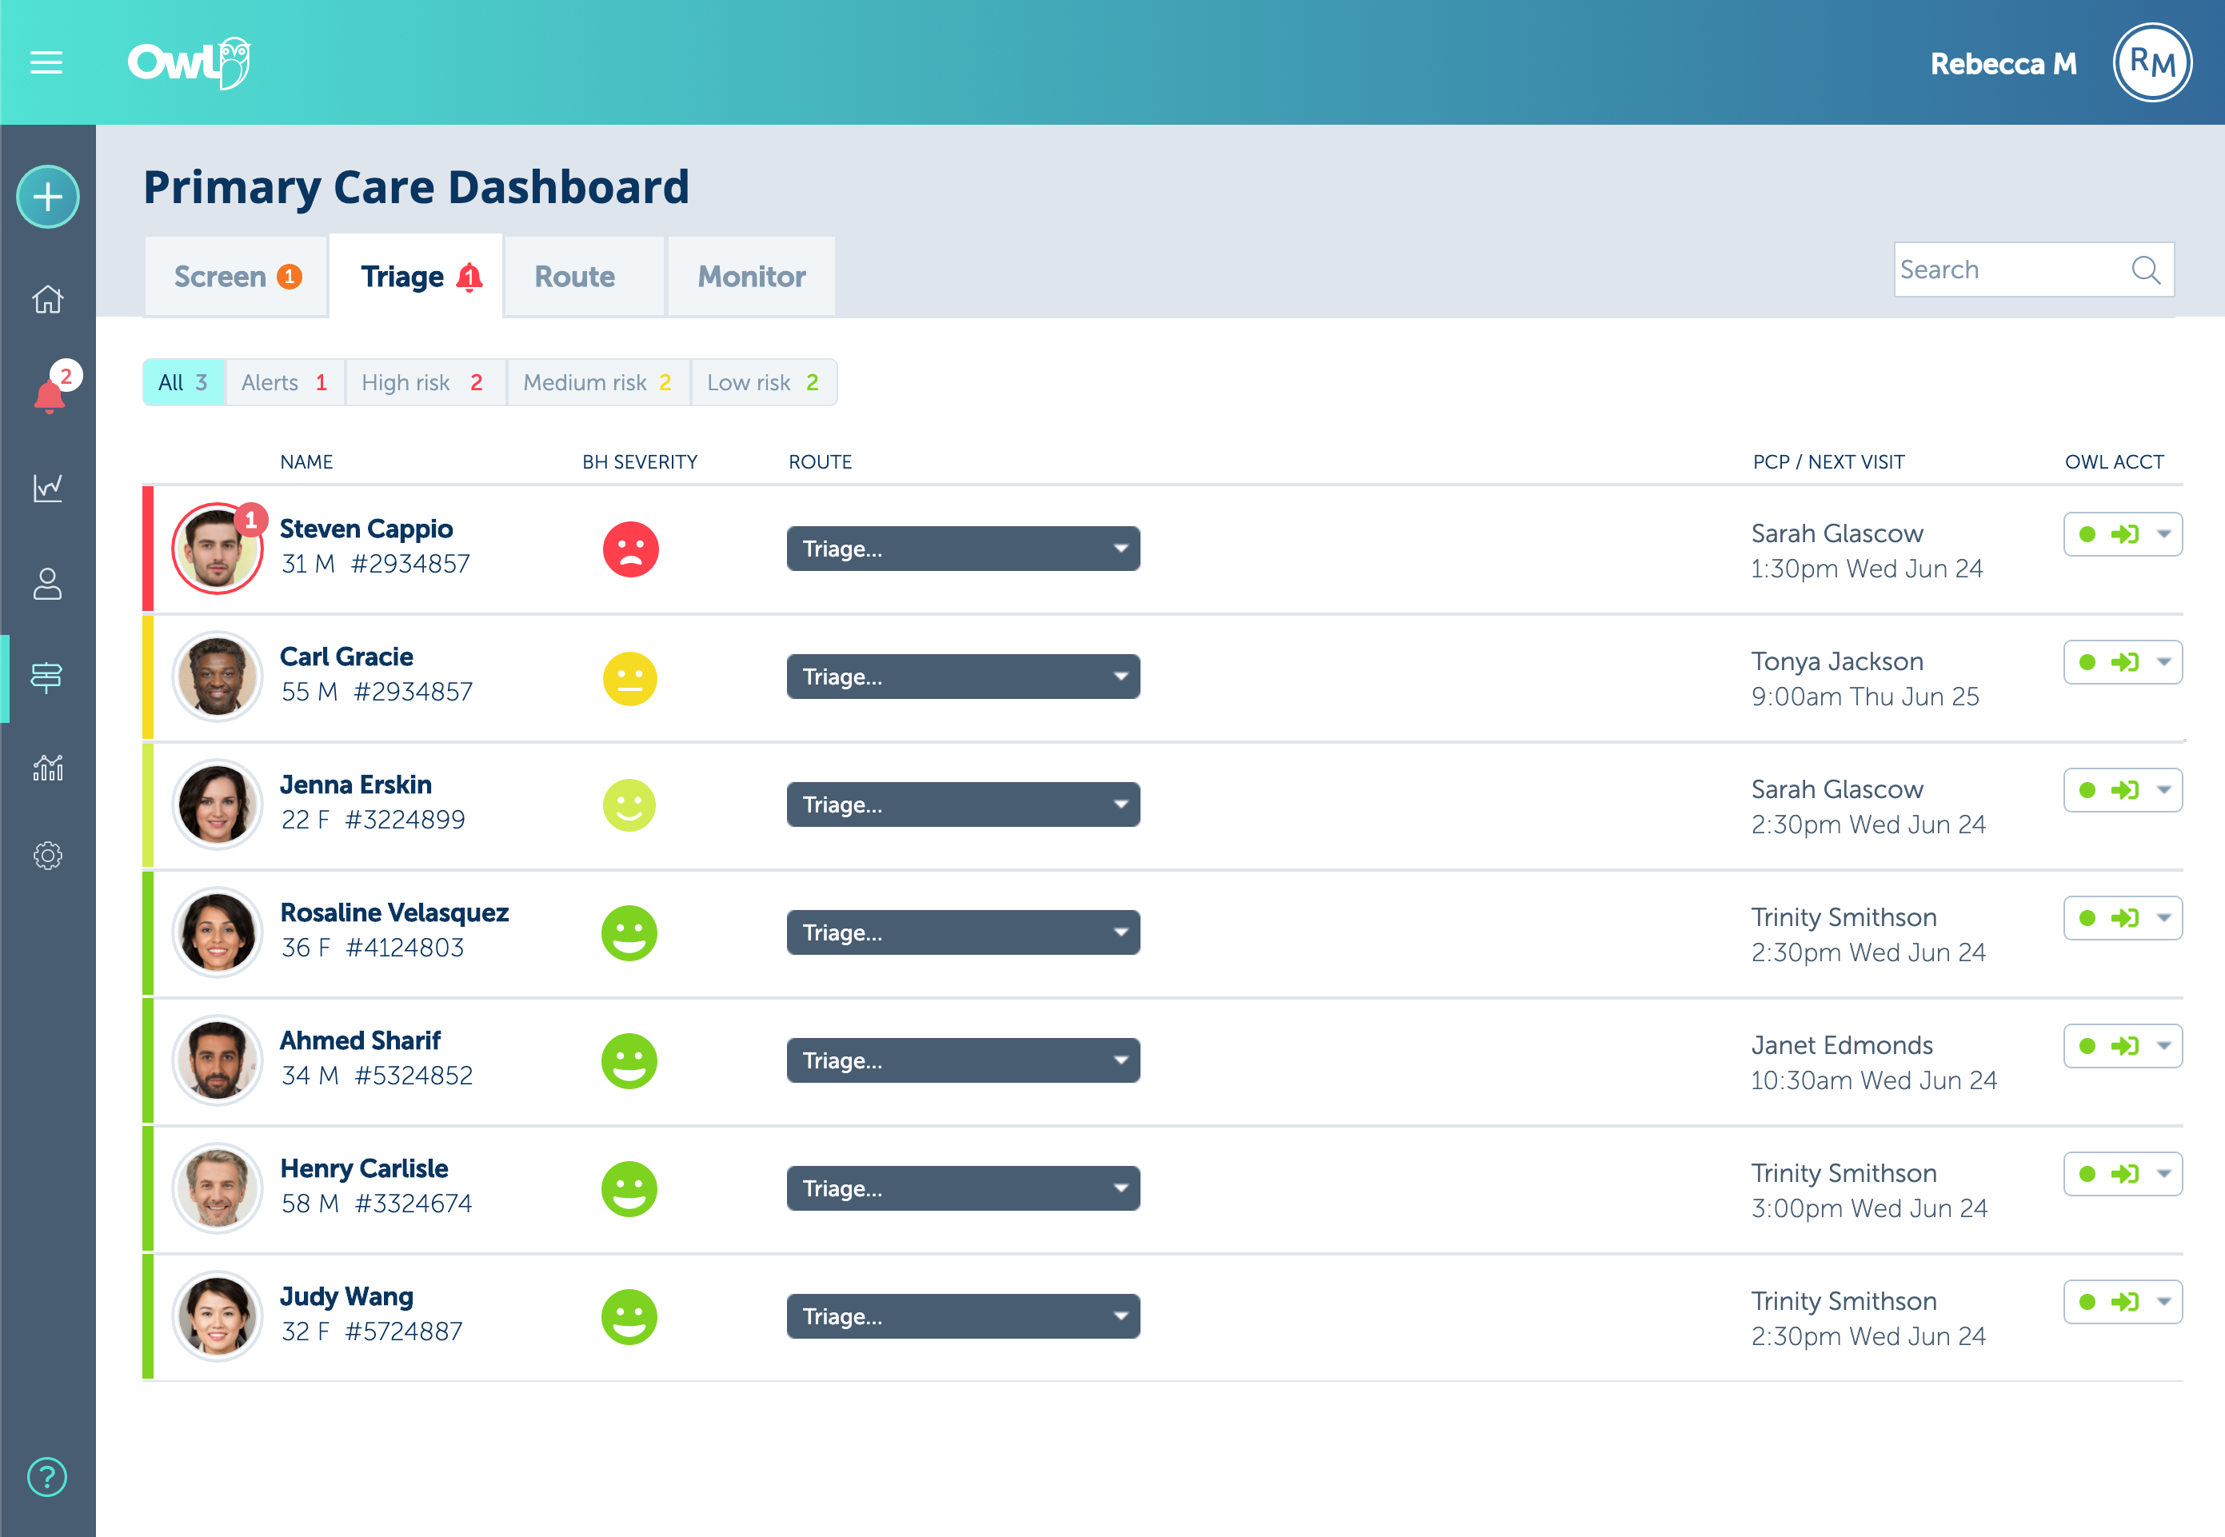Open settings gear in sidebar
Viewport: 2225px width, 1537px height.
[x=47, y=855]
